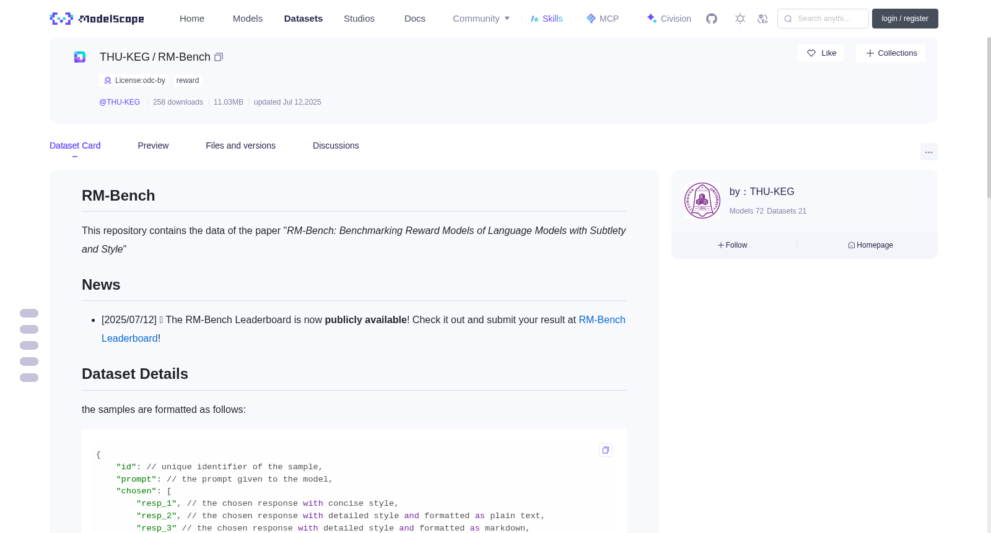Image resolution: width=991 pixels, height=533 pixels.
Task: Open the Files and versions tab
Action: coord(241,145)
